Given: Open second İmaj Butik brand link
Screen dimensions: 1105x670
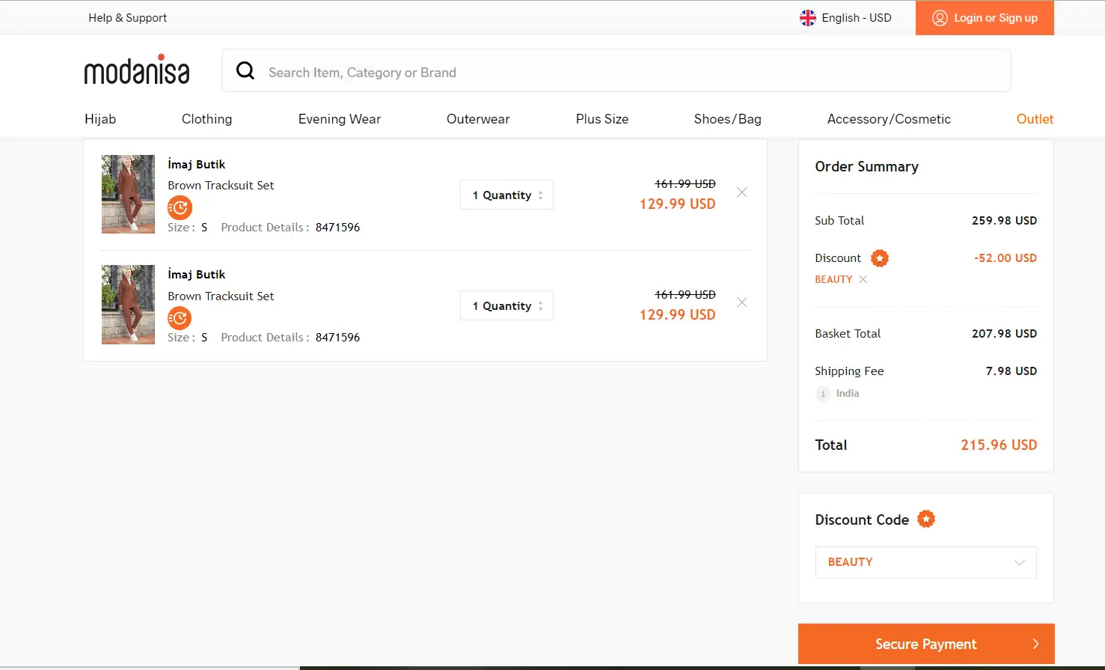Looking at the screenshot, I should pyautogui.click(x=196, y=275).
